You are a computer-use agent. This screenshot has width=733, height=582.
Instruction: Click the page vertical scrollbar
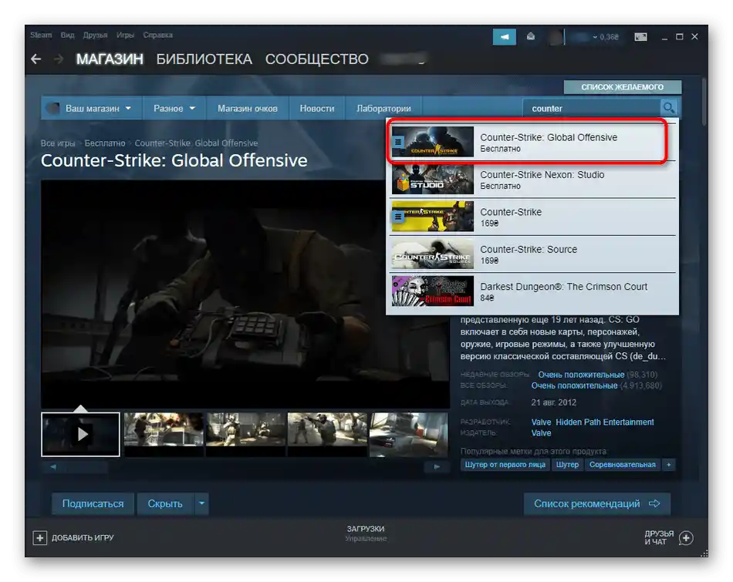tap(704, 101)
